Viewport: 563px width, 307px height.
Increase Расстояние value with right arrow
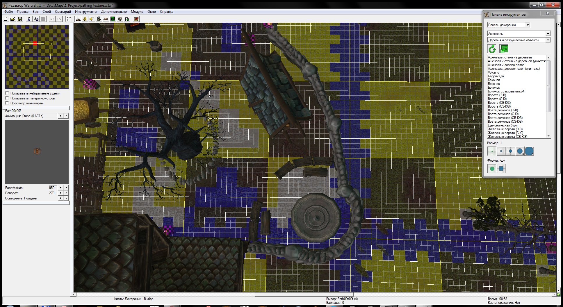point(66,188)
